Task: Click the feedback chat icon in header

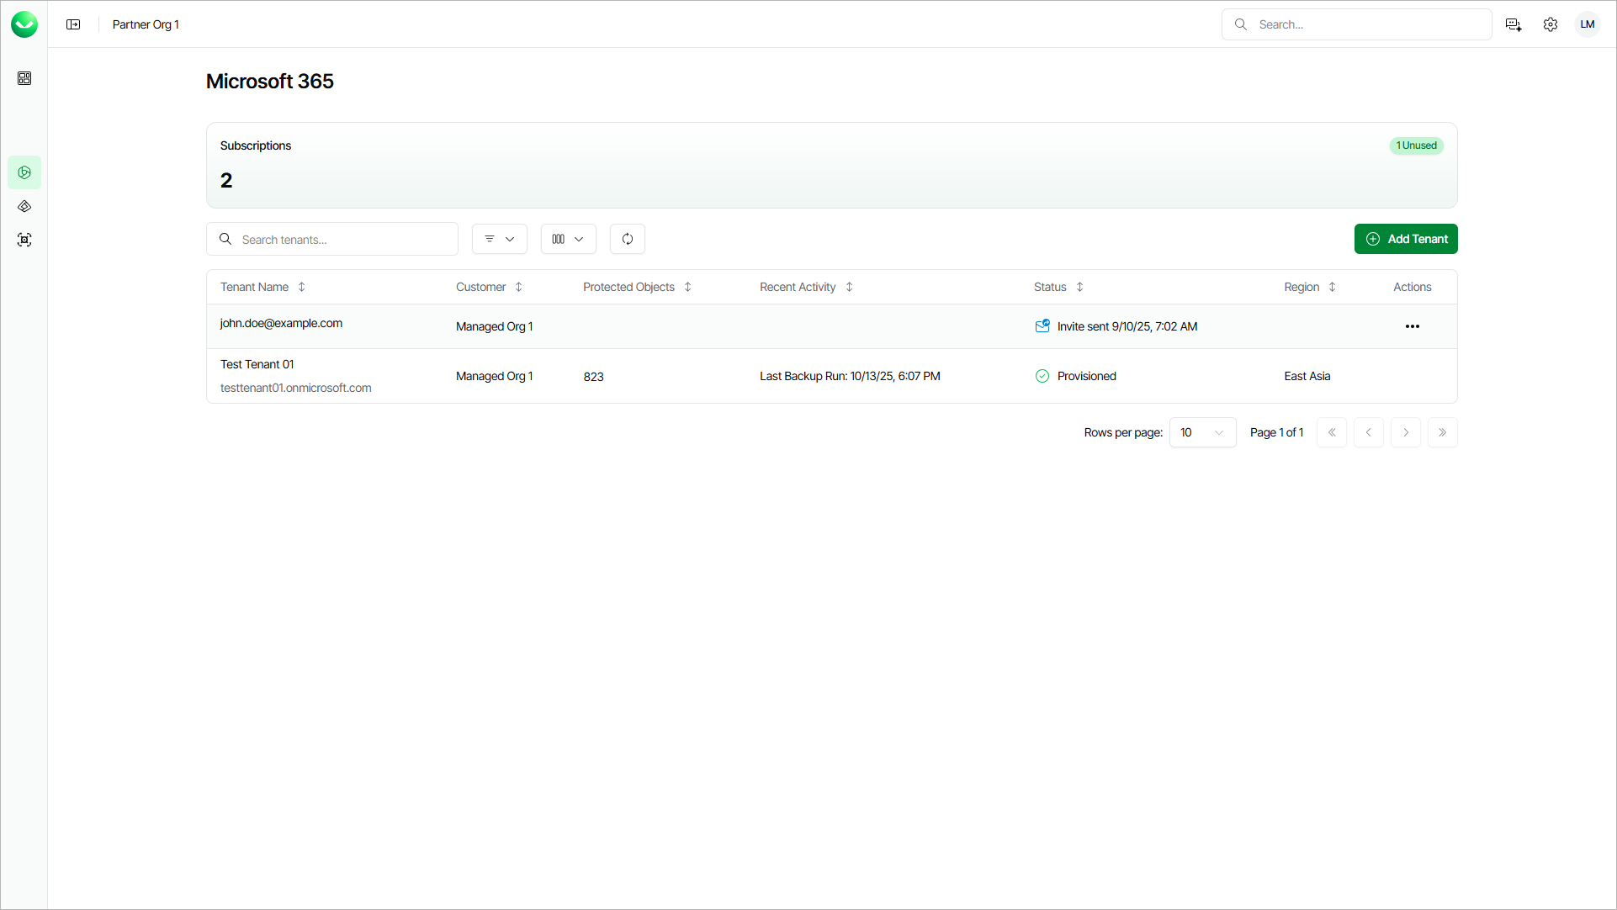Action: (x=1513, y=24)
